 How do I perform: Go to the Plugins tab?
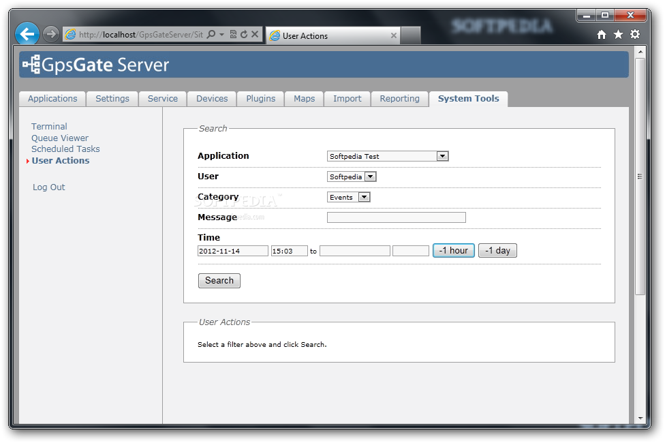click(x=261, y=98)
